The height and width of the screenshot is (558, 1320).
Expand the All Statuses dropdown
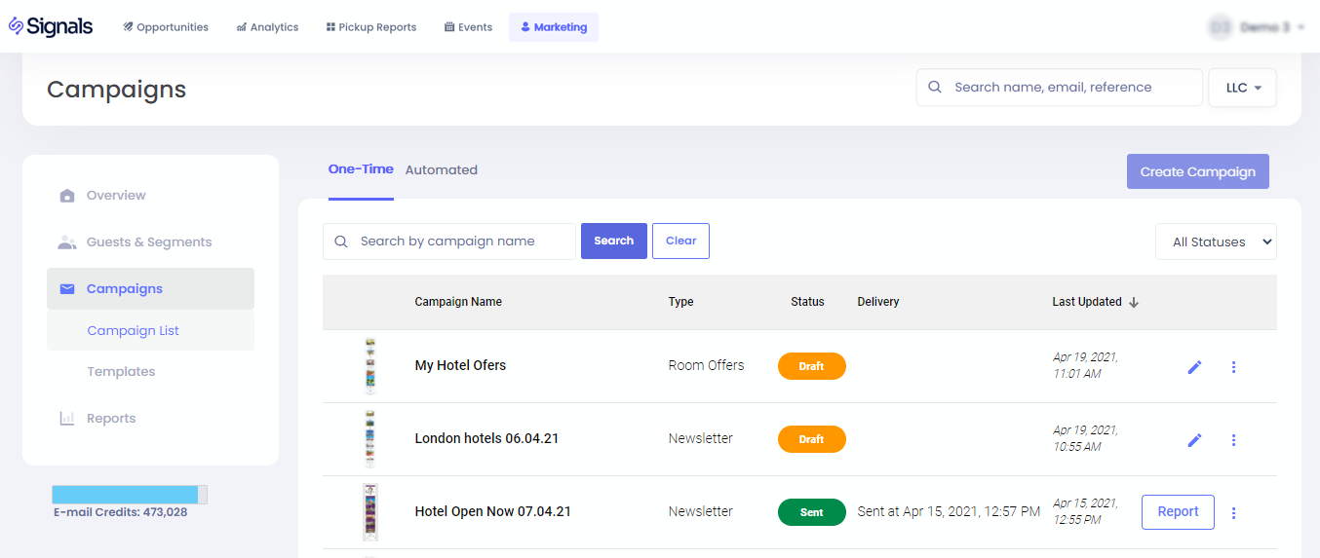click(x=1215, y=242)
